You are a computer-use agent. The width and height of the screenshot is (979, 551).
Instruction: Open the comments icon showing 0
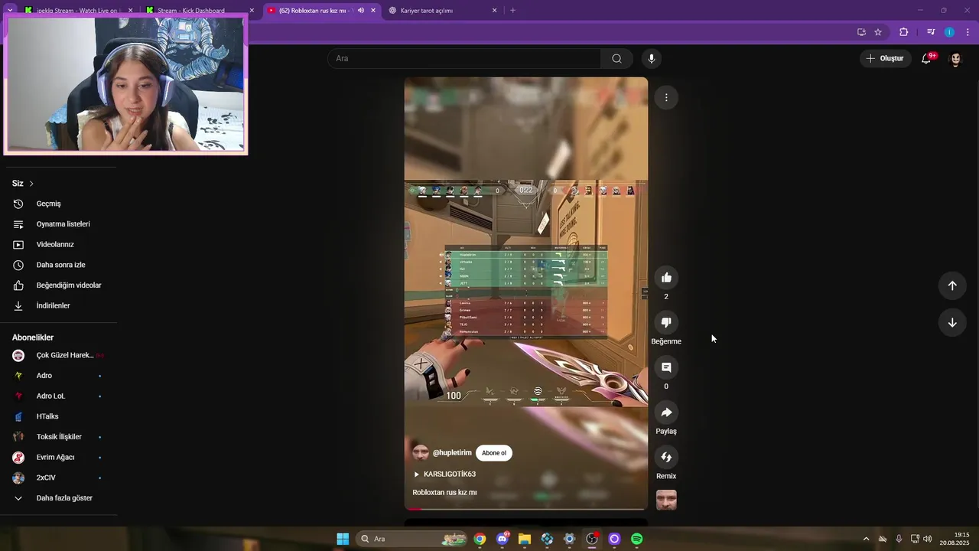pos(666,367)
